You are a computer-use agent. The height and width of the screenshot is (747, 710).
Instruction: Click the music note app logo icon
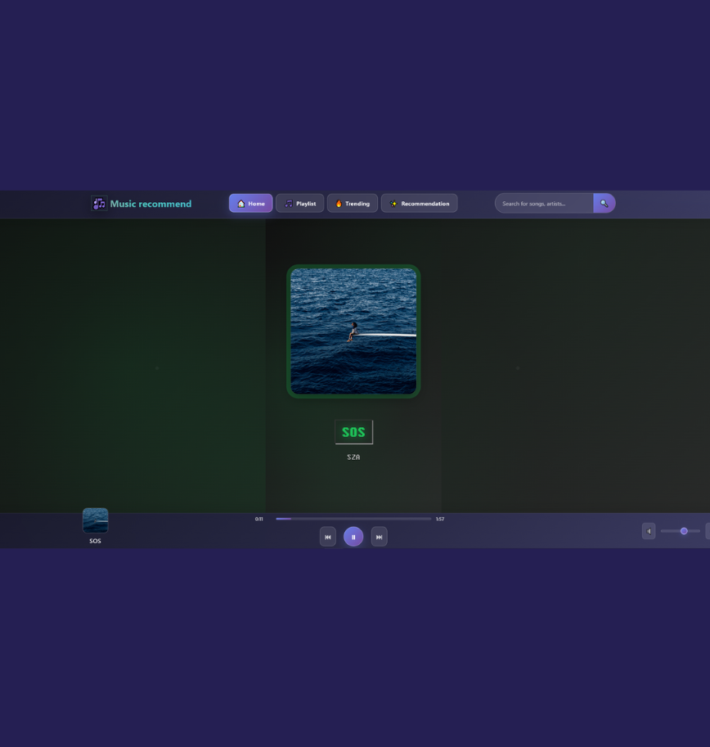click(x=99, y=204)
